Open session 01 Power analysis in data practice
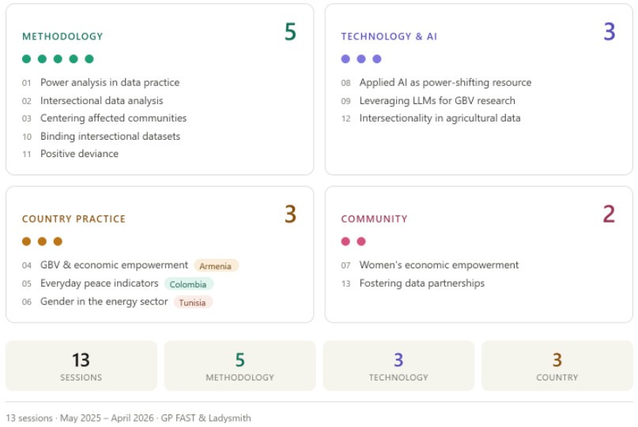638x427 pixels. pyautogui.click(x=101, y=82)
